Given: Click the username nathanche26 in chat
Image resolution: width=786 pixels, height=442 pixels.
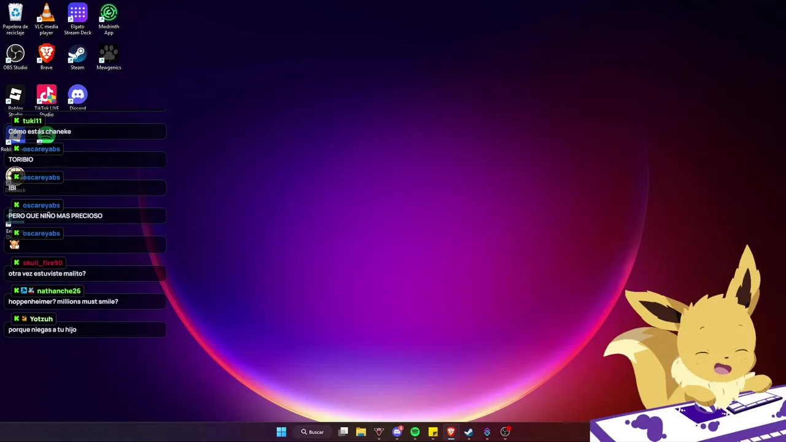Looking at the screenshot, I should click(58, 291).
